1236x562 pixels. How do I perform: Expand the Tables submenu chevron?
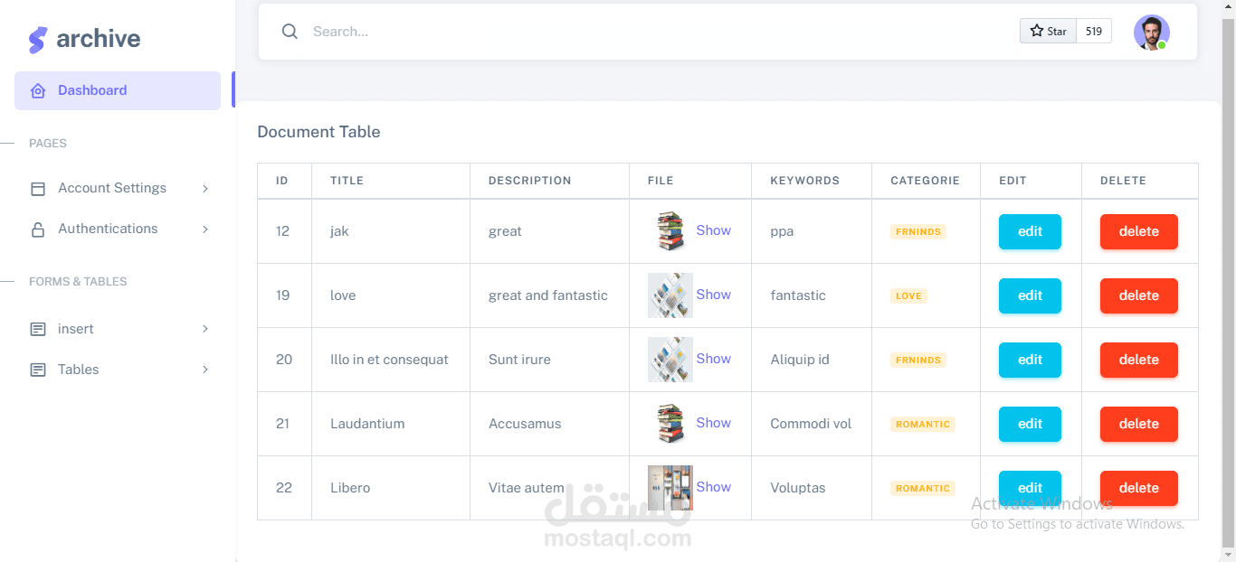pyautogui.click(x=205, y=370)
